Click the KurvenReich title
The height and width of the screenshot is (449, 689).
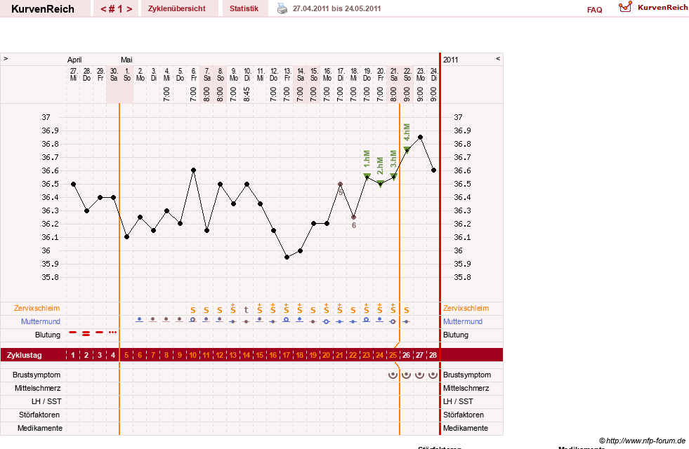click(x=43, y=9)
